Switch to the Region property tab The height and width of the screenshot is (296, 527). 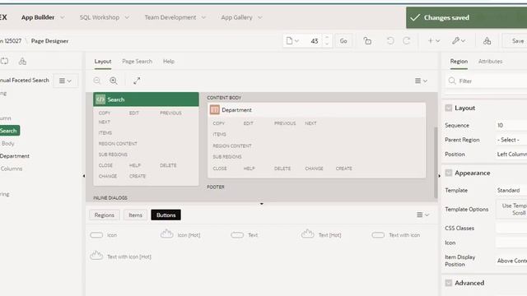pos(459,62)
